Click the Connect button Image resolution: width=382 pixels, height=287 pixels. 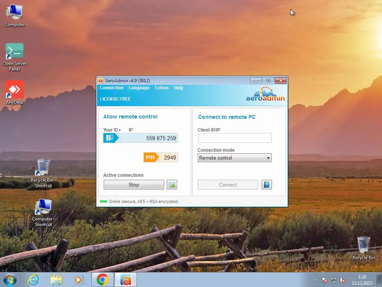tap(228, 185)
